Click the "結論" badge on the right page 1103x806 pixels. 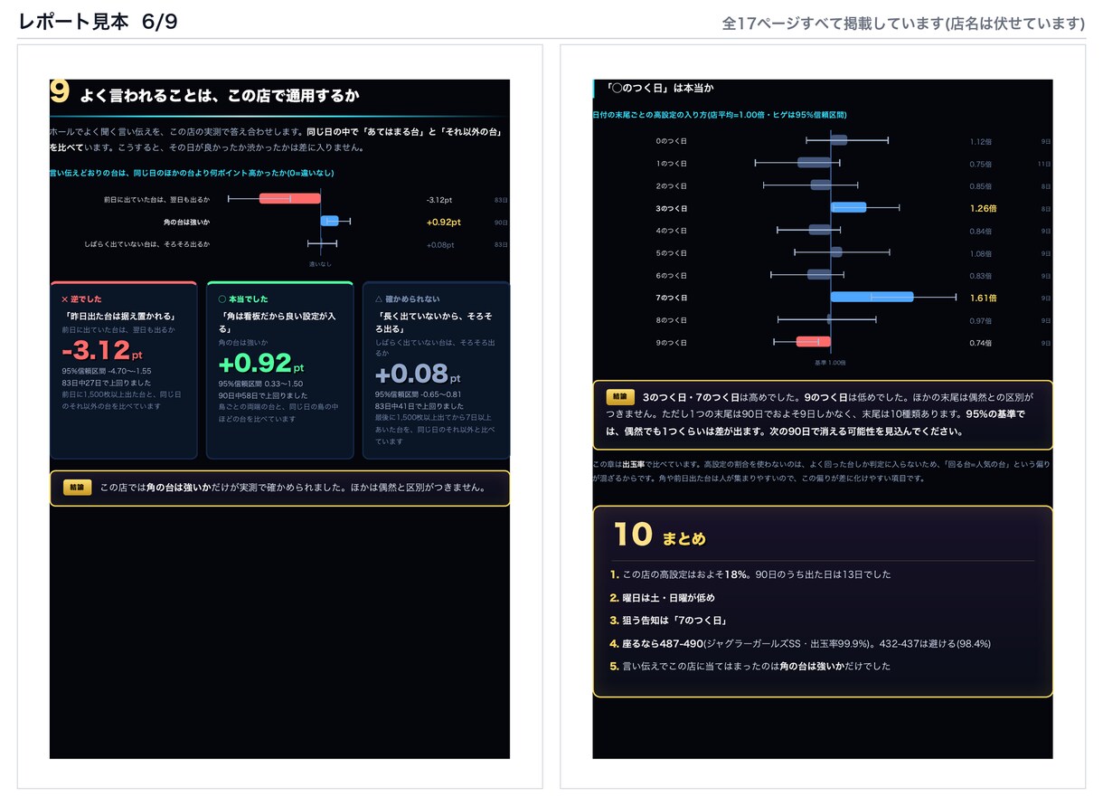click(619, 397)
